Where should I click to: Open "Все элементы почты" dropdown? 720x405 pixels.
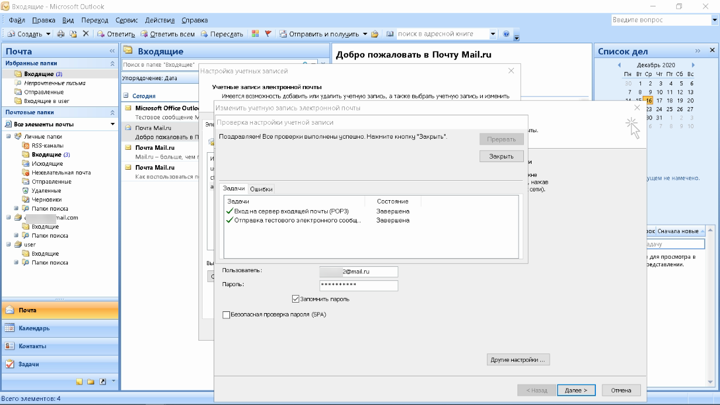pyautogui.click(x=112, y=125)
